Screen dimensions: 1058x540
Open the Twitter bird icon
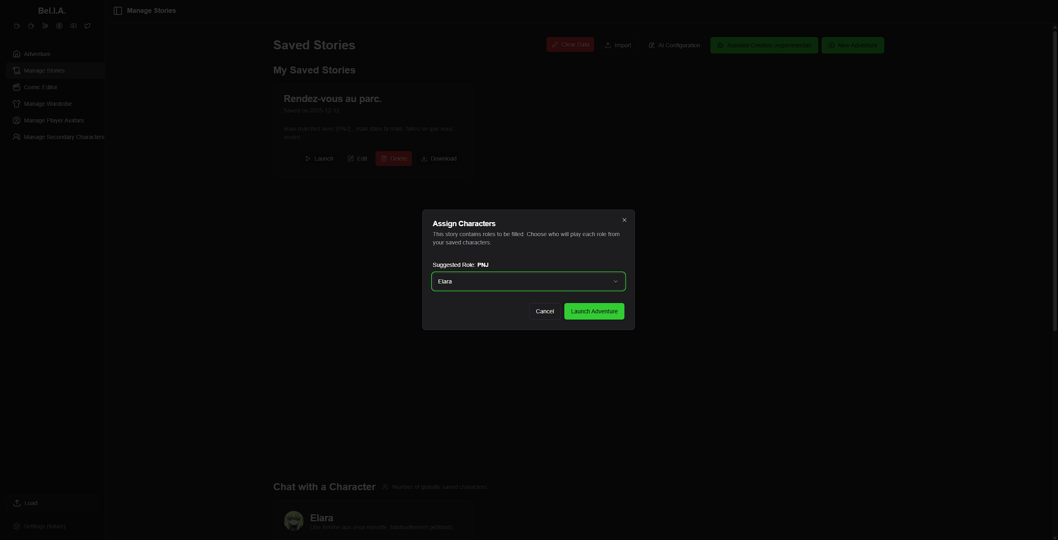tap(88, 26)
